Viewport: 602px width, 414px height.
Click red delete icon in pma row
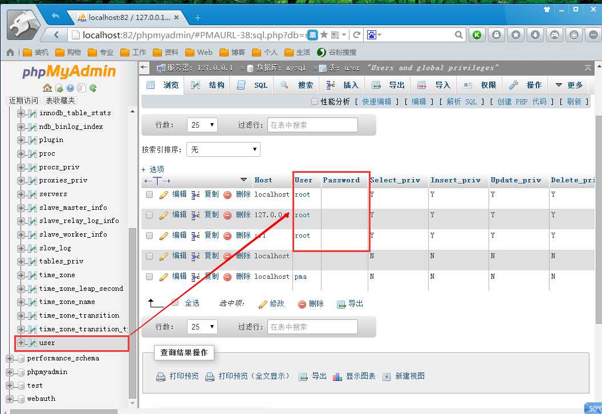pyautogui.click(x=227, y=277)
